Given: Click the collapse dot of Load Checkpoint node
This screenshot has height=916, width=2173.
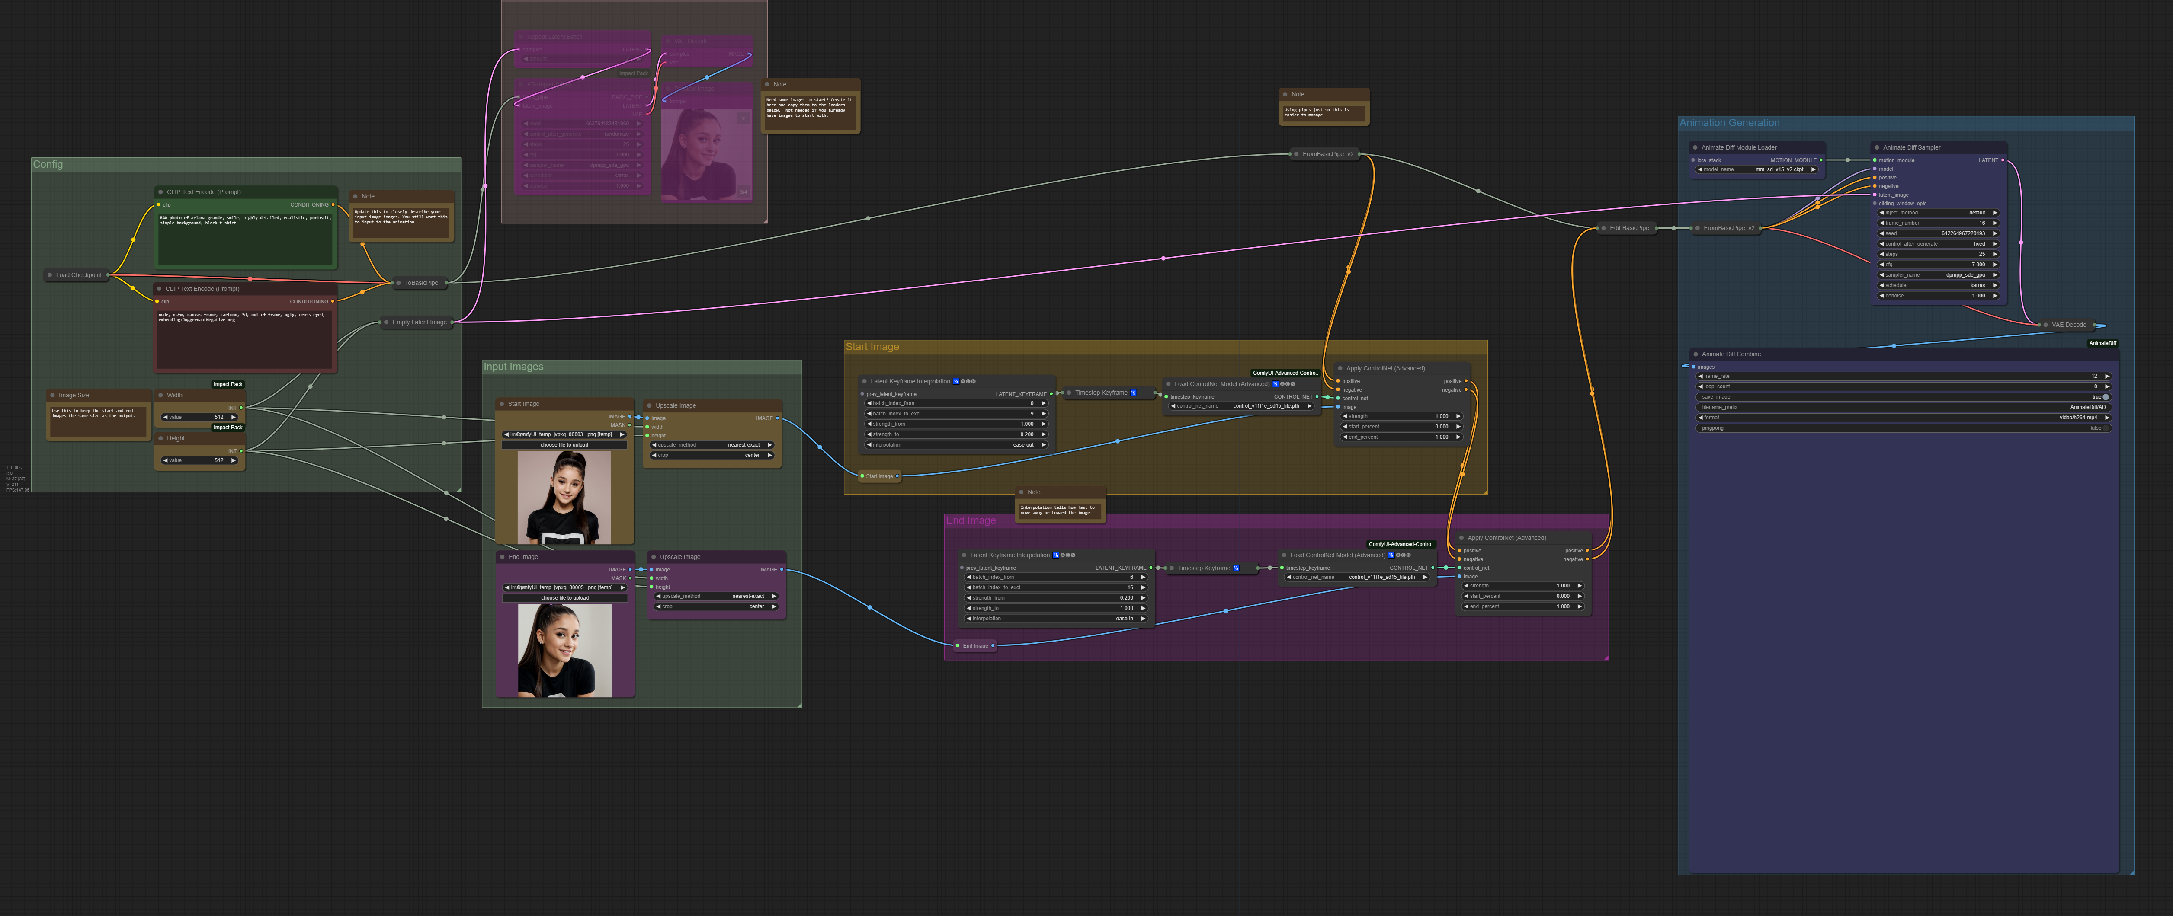Looking at the screenshot, I should (x=50, y=275).
